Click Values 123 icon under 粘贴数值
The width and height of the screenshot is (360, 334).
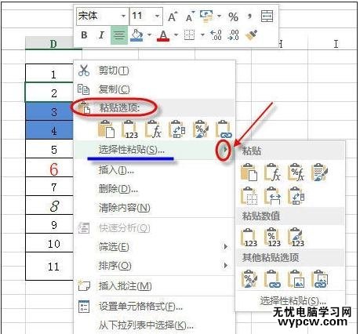(249, 238)
